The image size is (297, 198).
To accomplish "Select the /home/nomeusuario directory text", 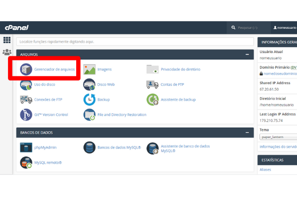I will (x=277, y=105).
